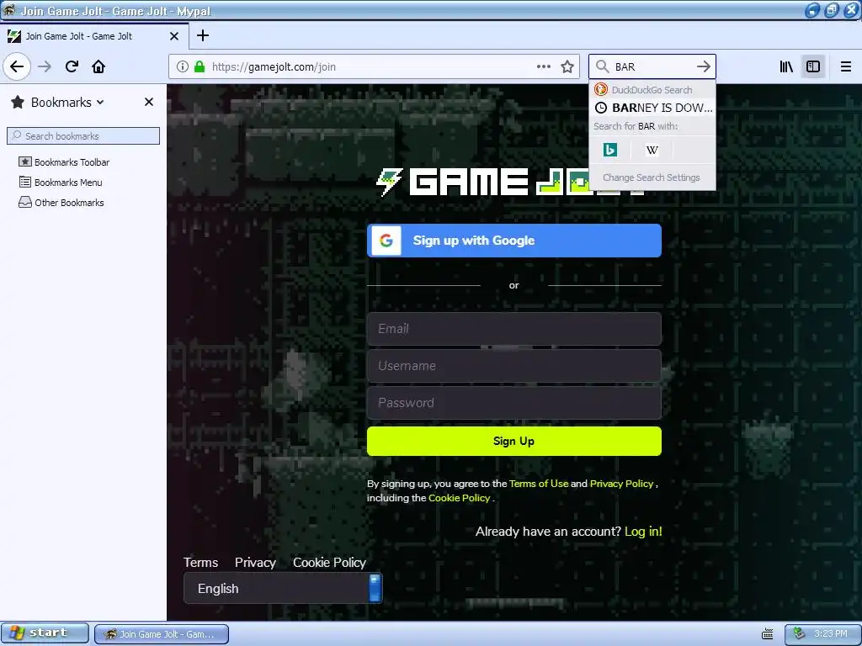Select Bookmarks Toolbar folder
This screenshot has width=862, height=646.
coord(64,162)
